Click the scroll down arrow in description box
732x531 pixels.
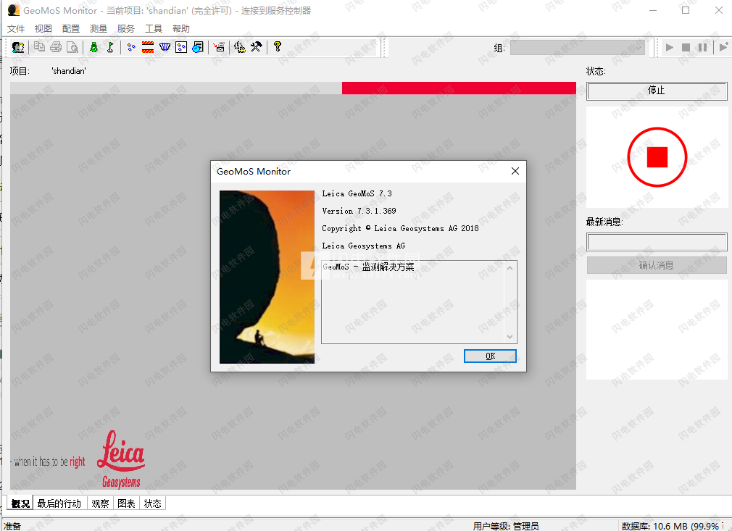click(510, 336)
